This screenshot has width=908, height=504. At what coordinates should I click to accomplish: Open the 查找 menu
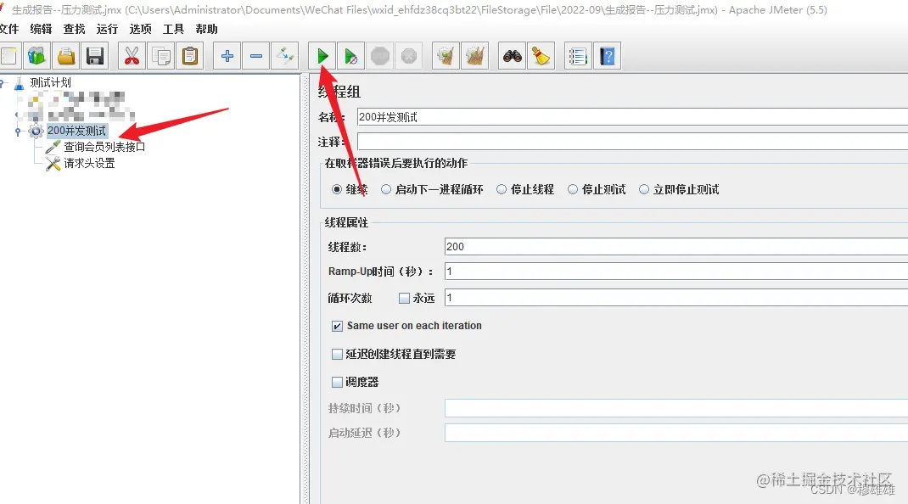(x=74, y=29)
